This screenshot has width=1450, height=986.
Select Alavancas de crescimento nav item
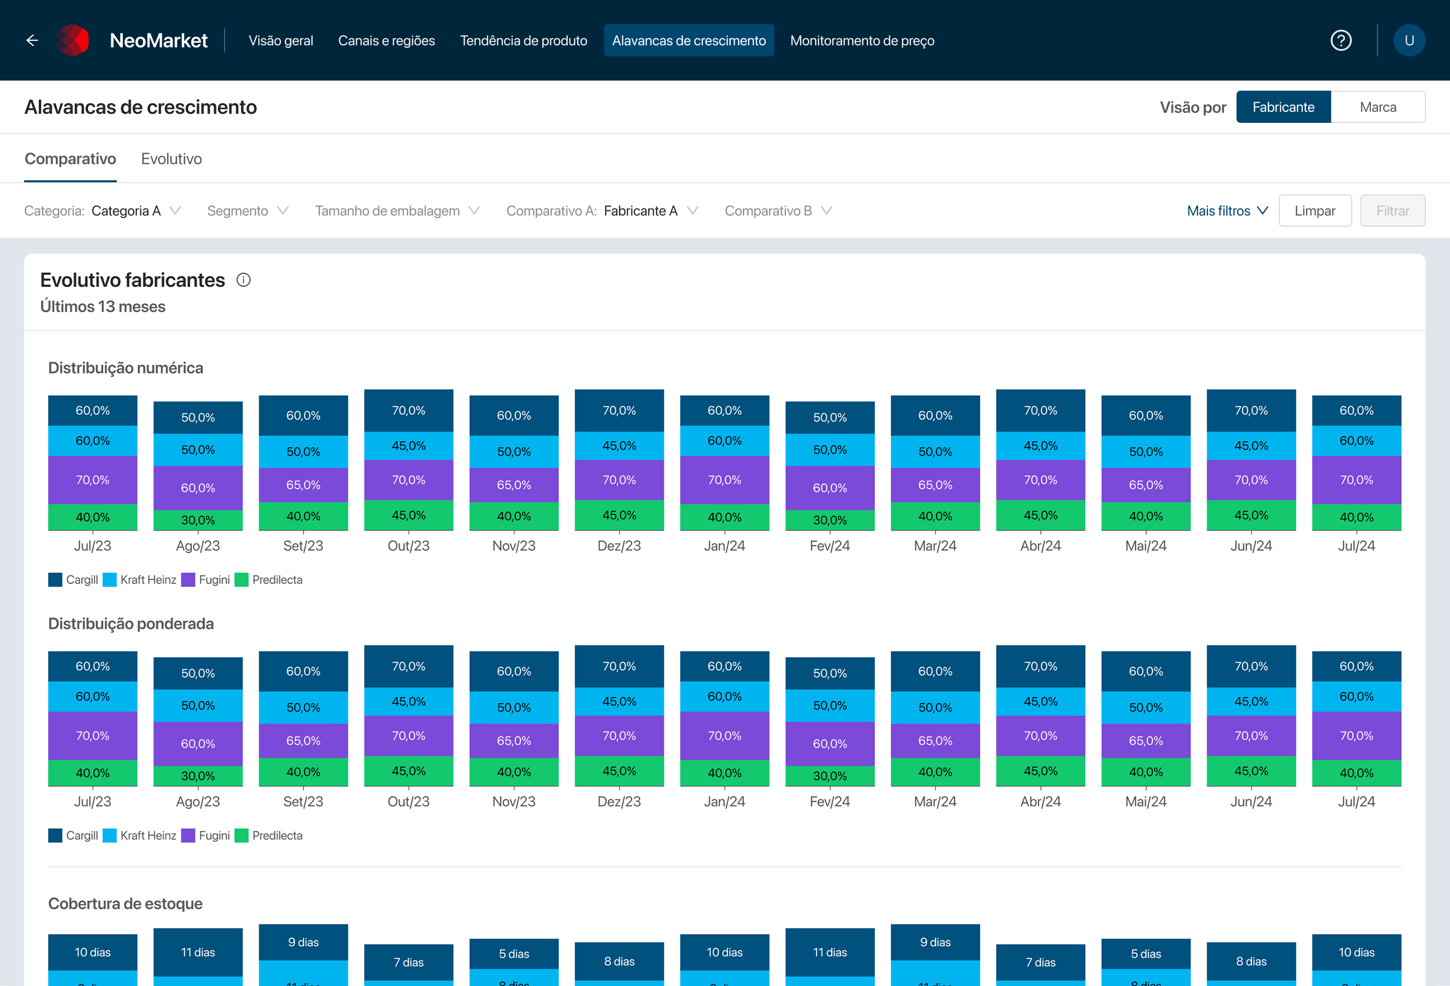click(689, 41)
